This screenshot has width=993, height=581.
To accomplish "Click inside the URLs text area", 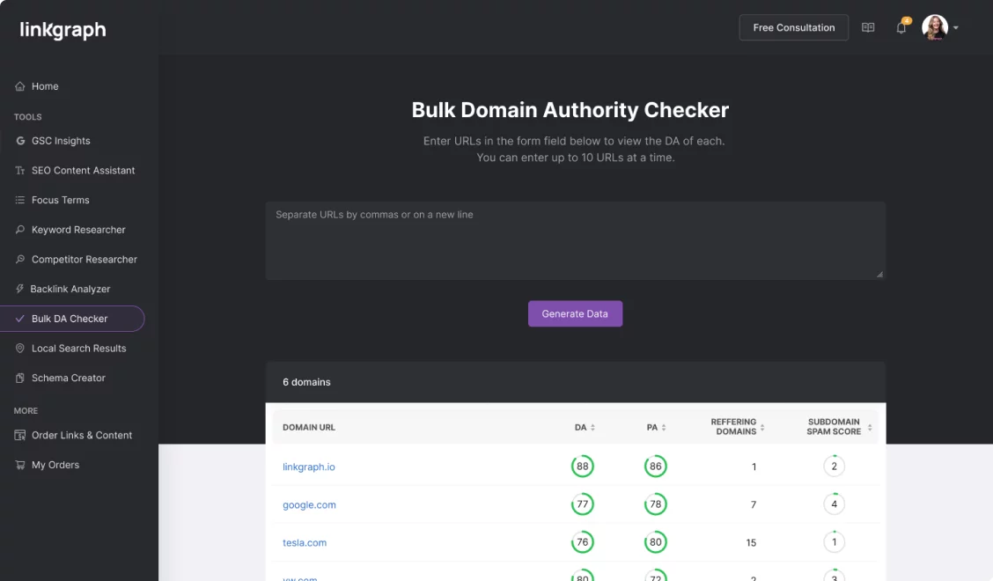I will [575, 241].
